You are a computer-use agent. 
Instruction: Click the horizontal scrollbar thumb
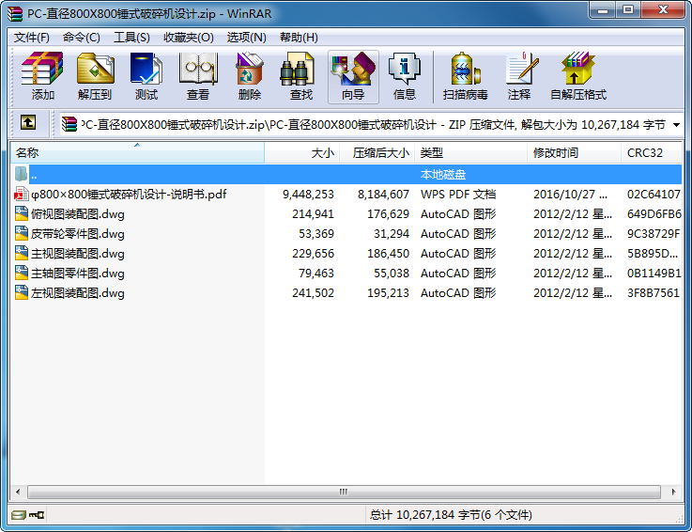point(344,492)
